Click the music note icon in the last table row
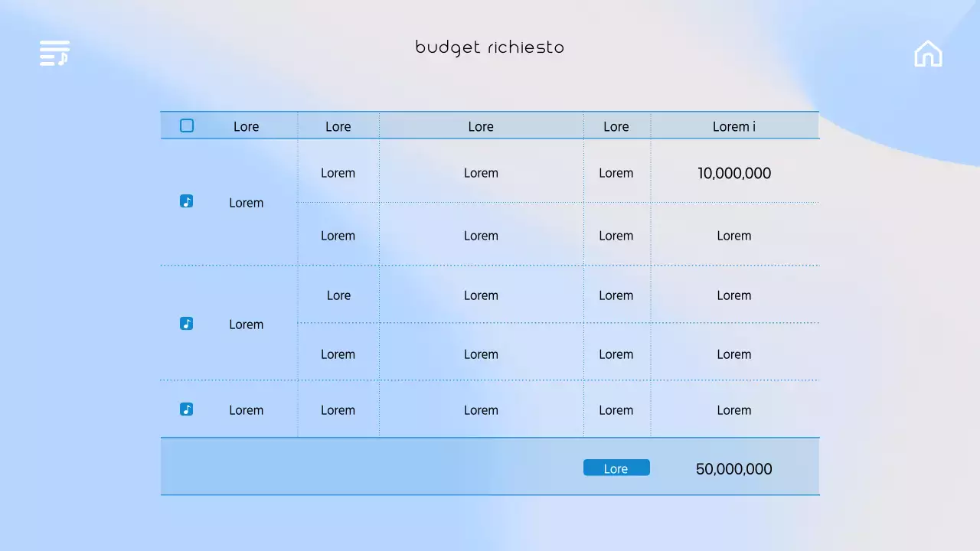The width and height of the screenshot is (980, 551). tap(186, 409)
